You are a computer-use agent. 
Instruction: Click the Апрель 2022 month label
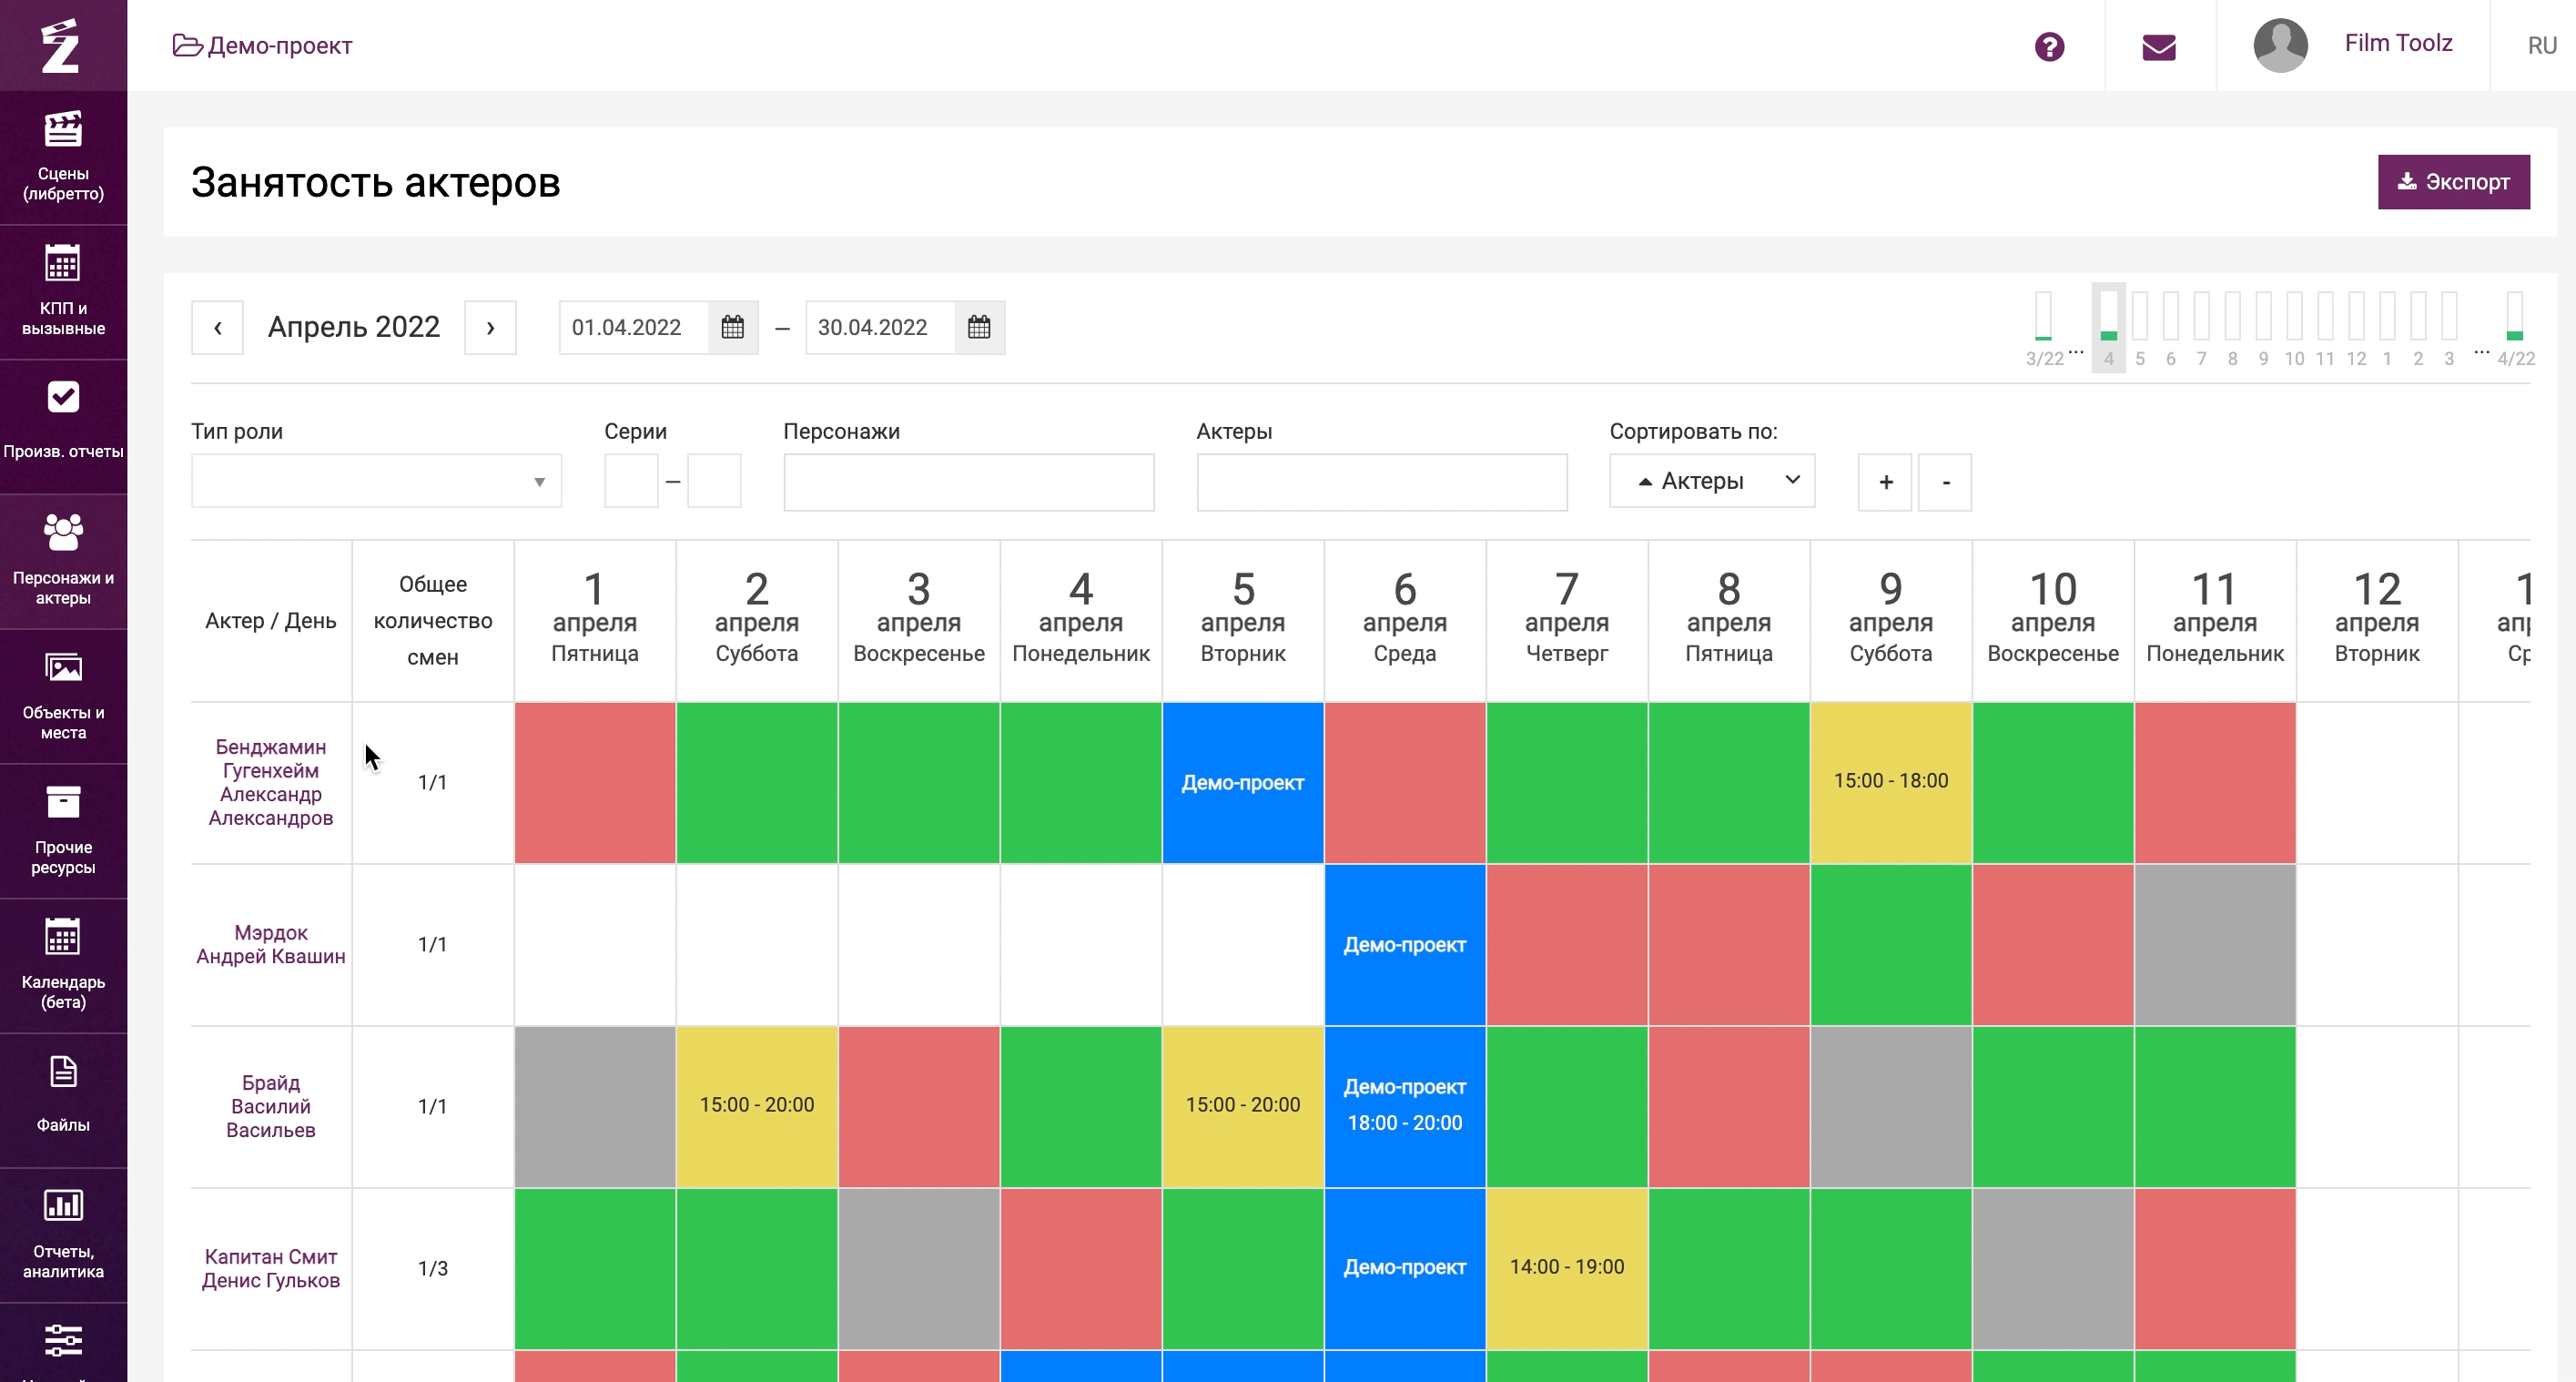click(353, 327)
